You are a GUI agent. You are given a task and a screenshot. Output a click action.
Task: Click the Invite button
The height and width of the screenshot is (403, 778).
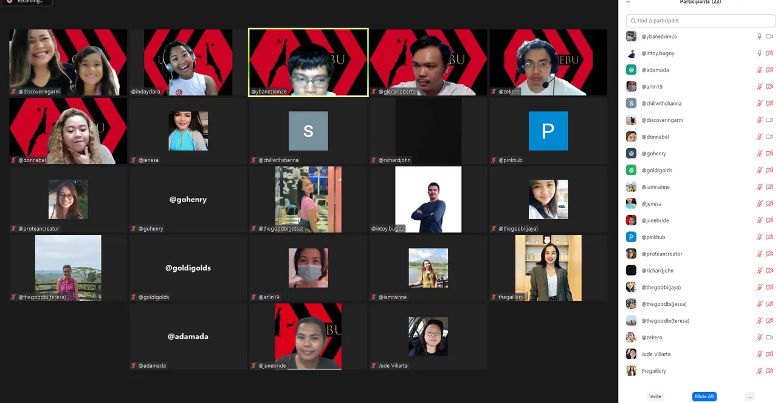click(x=655, y=396)
